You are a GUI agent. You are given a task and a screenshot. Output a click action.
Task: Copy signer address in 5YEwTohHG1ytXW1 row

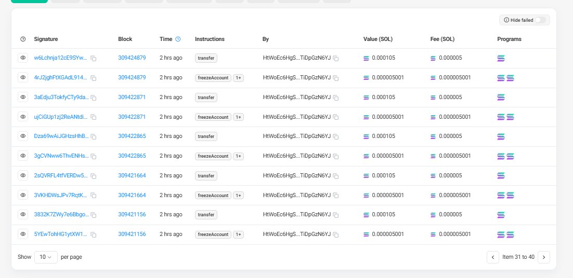tap(336, 234)
